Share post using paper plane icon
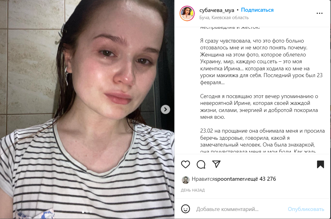This screenshot has width=331, height=219. pos(216,164)
